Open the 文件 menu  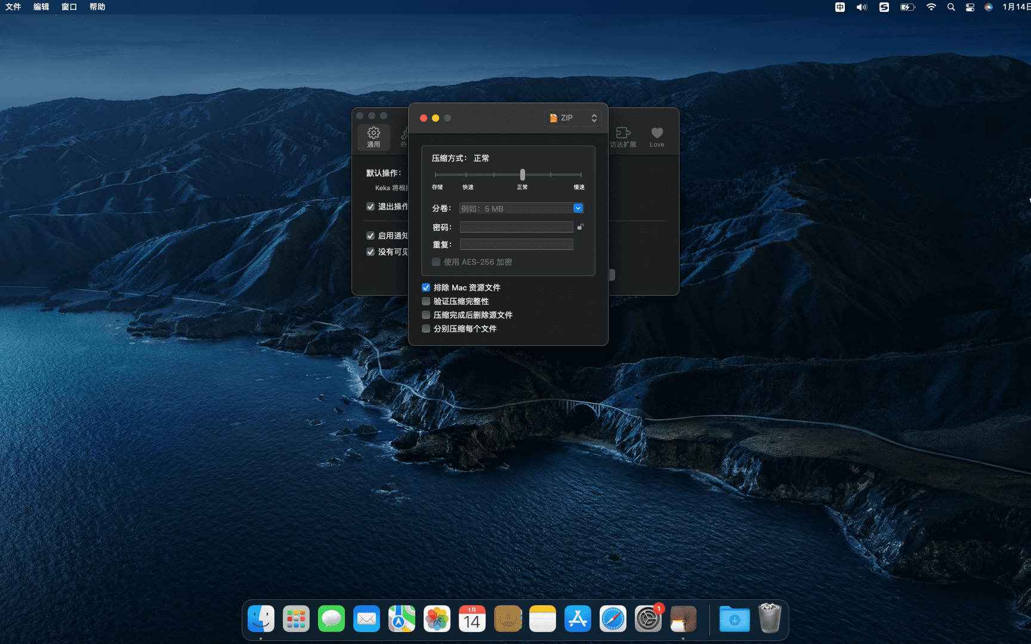pyautogui.click(x=13, y=7)
